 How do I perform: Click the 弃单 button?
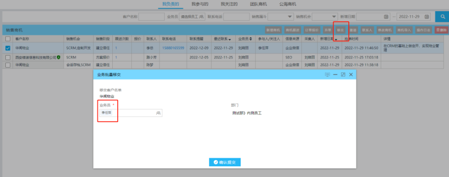(x=327, y=30)
